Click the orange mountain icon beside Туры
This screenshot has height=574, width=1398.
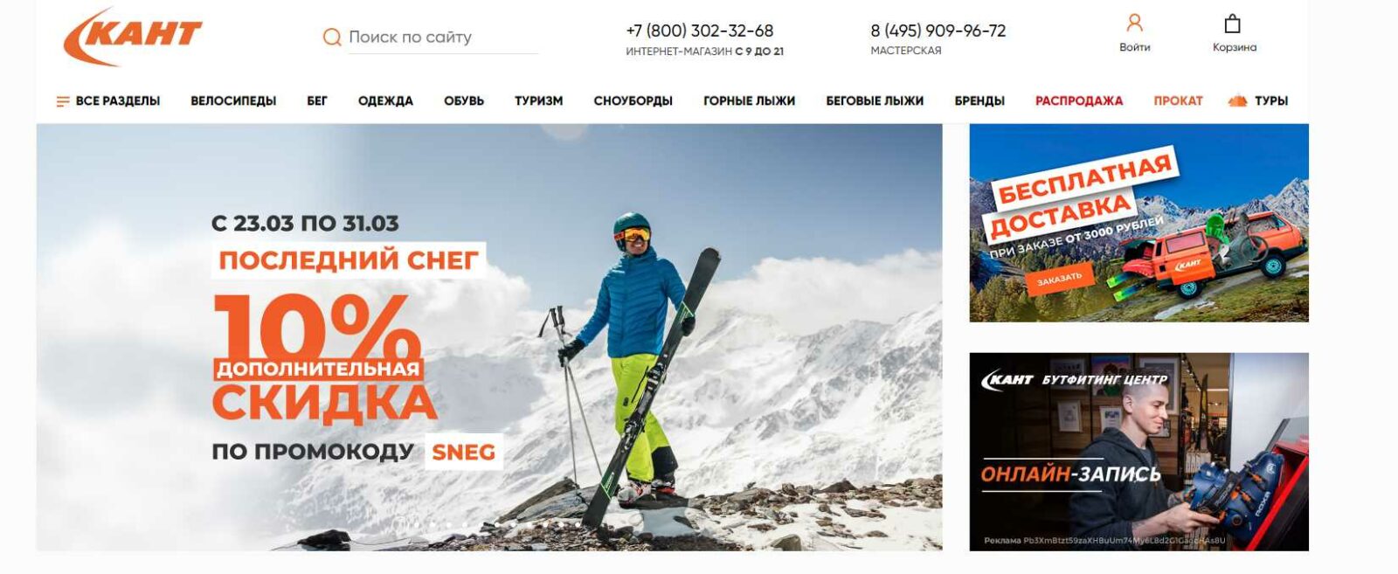pos(1237,100)
